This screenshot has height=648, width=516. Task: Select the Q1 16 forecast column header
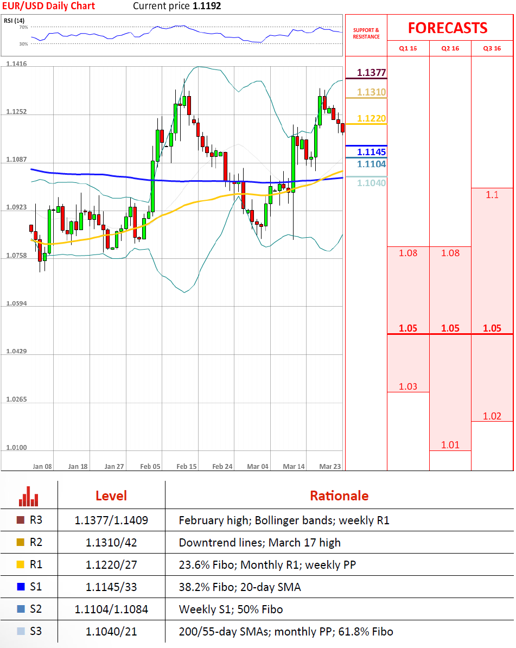click(x=408, y=48)
